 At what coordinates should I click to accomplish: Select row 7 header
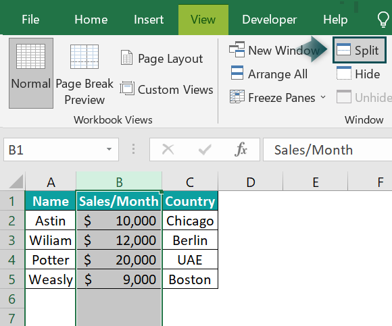12,317
